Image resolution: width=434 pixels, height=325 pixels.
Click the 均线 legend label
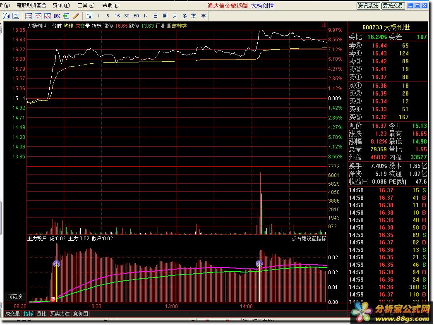pyautogui.click(x=68, y=26)
